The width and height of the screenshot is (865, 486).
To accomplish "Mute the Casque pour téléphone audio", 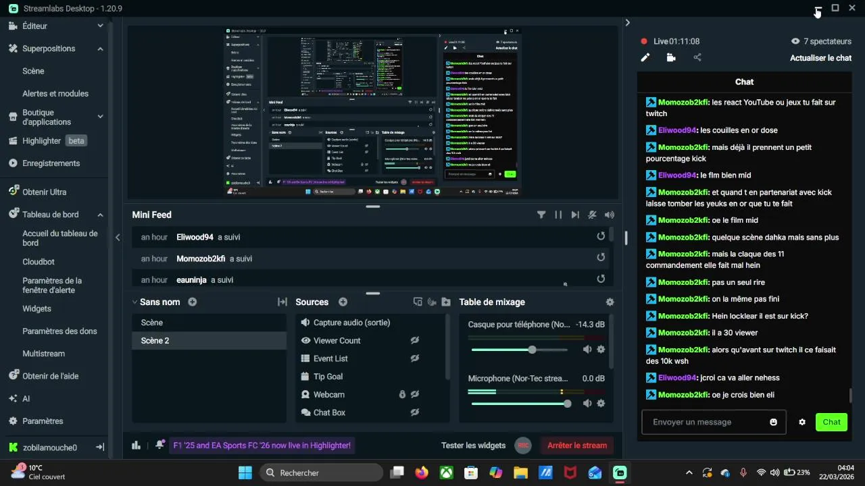I will (587, 349).
